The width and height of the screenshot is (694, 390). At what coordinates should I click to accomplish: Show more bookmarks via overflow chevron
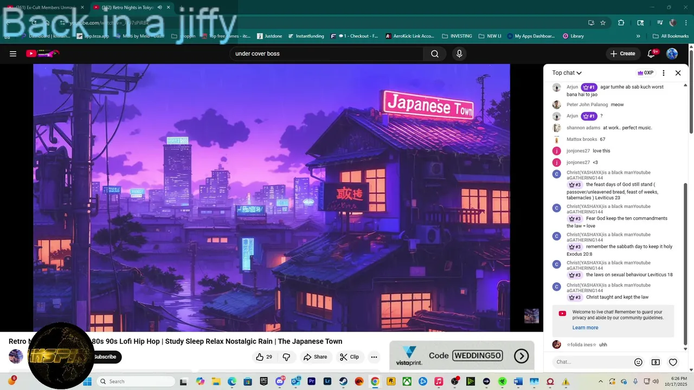(638, 36)
